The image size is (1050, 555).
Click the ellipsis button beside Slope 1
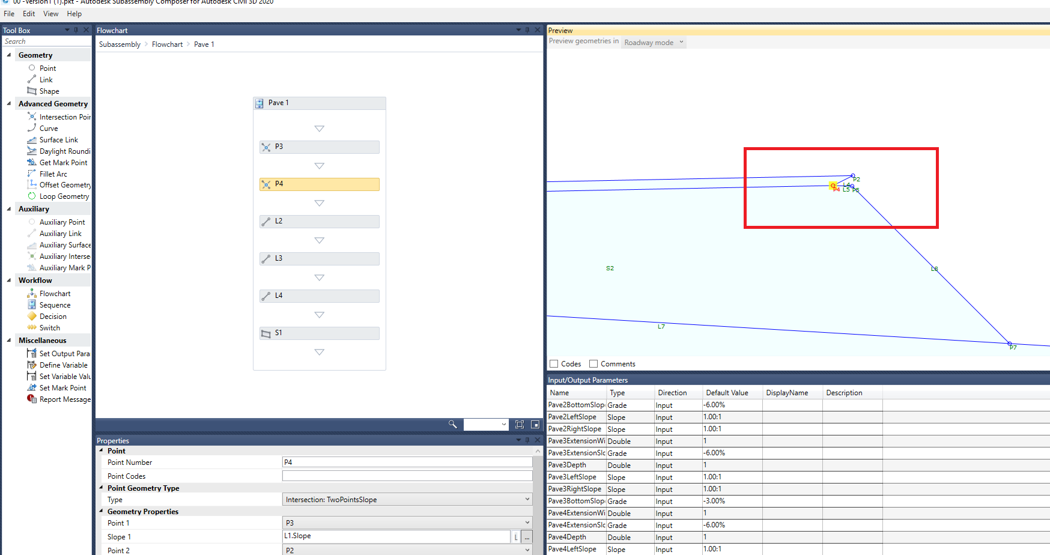point(527,536)
